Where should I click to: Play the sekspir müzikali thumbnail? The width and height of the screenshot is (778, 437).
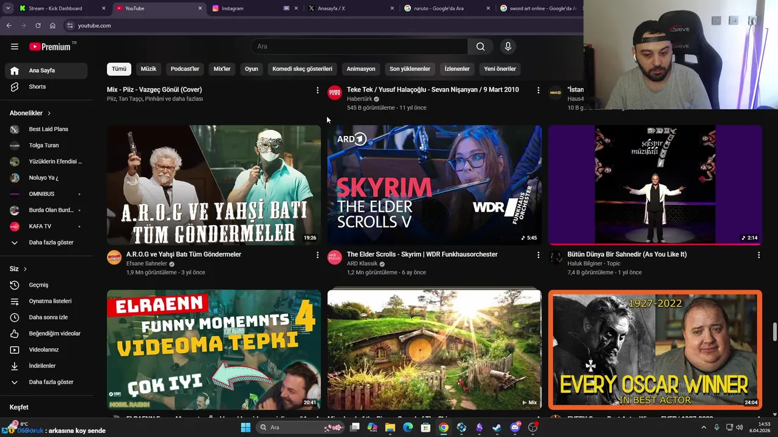point(655,185)
